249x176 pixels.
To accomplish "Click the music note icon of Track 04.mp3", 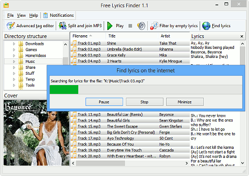I will coord(73,61).
